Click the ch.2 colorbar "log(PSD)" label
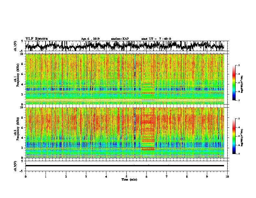This screenshot has height=198, width=256. tap(242, 138)
